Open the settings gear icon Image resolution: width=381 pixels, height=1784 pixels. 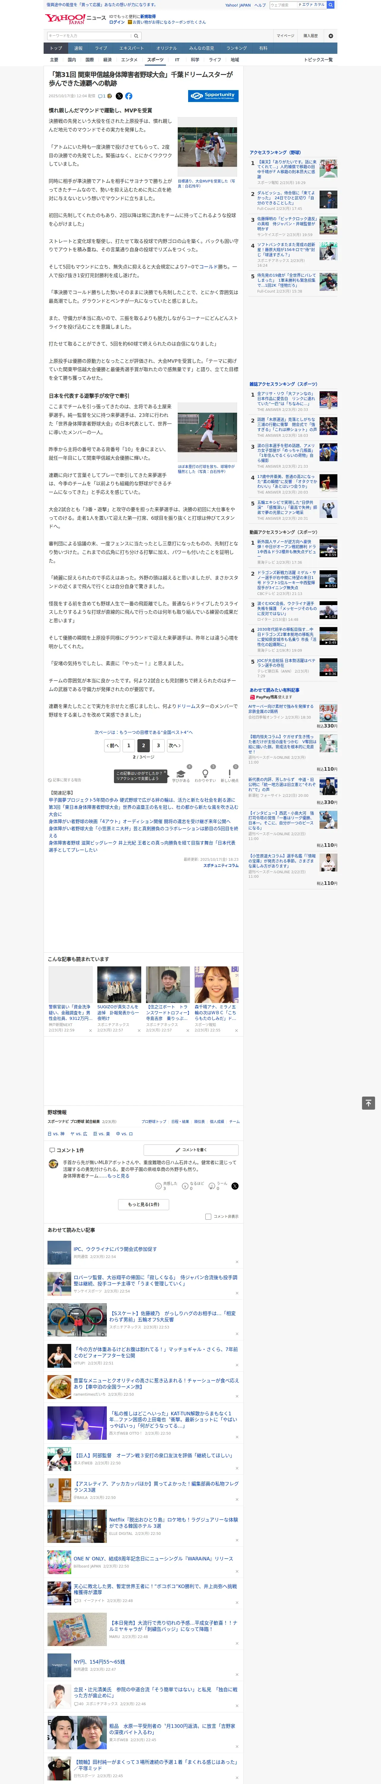(x=330, y=36)
